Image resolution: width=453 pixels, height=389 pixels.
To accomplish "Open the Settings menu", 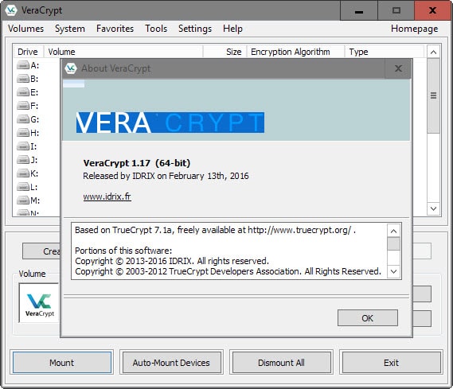I will (195, 29).
